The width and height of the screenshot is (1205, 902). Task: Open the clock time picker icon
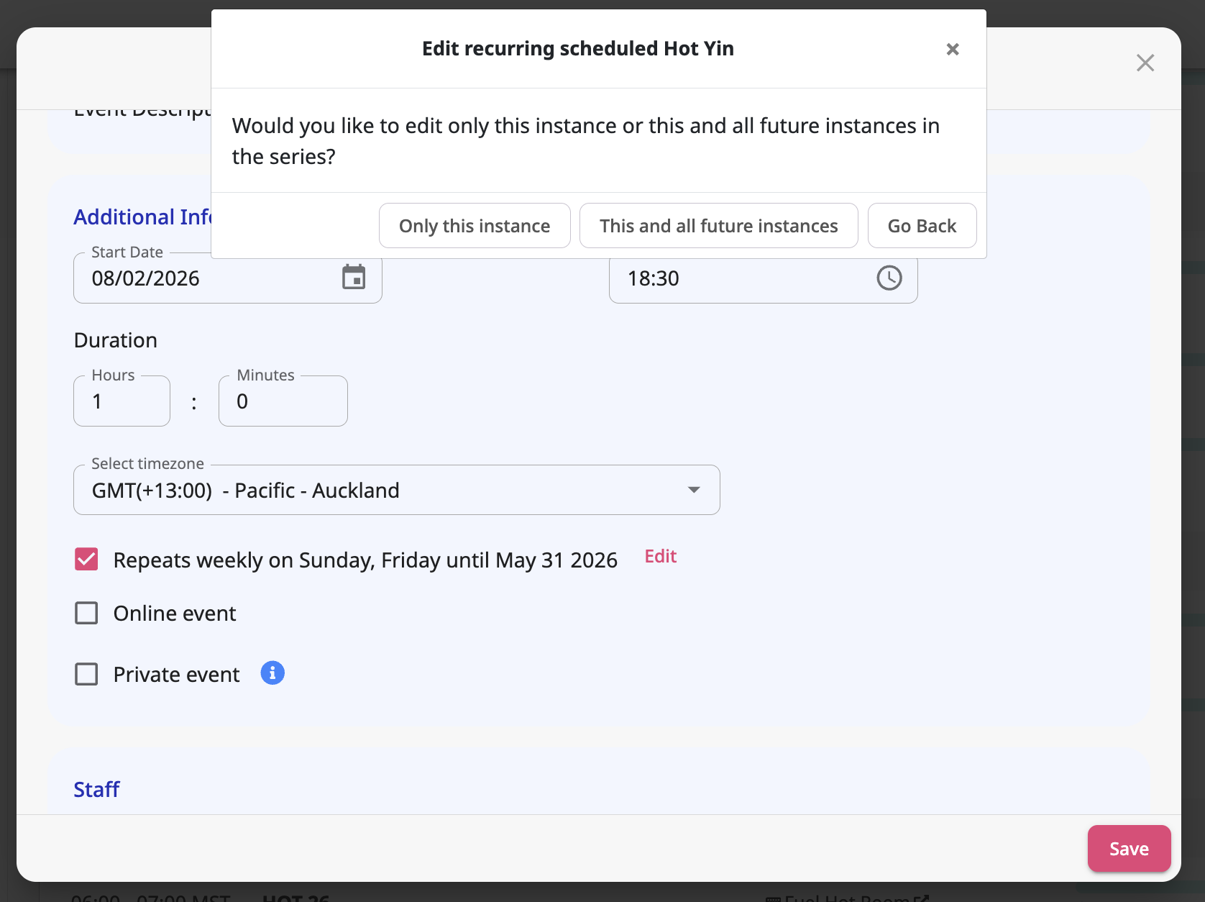[x=889, y=278]
